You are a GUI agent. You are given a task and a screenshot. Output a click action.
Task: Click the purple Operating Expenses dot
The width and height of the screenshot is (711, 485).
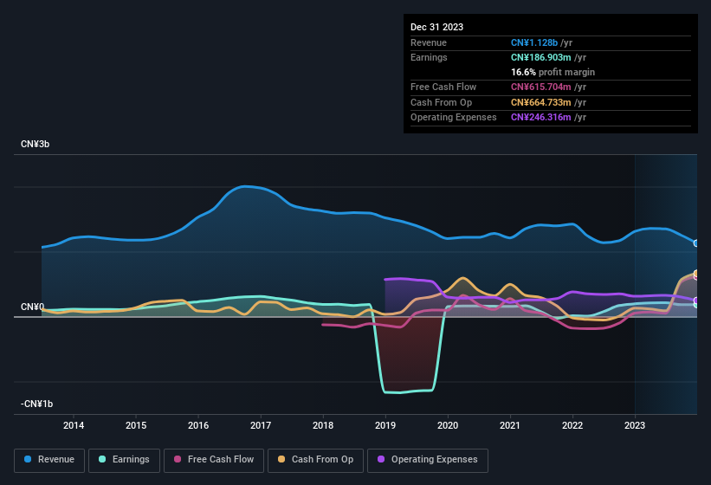pos(382,460)
